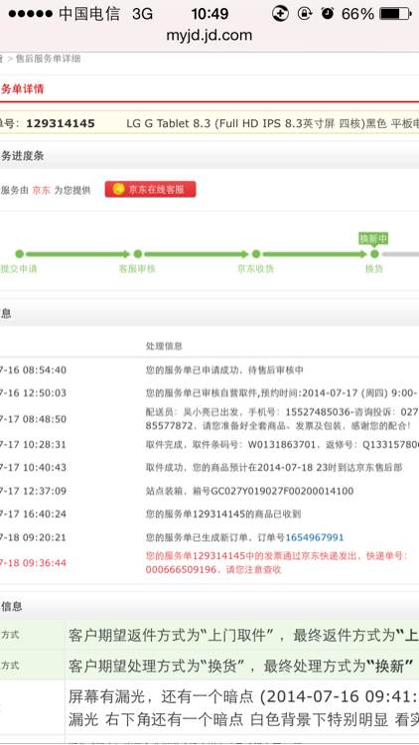Click the 售后服务单详细 breadcrumb
This screenshot has width=419, height=745.
(x=48, y=59)
